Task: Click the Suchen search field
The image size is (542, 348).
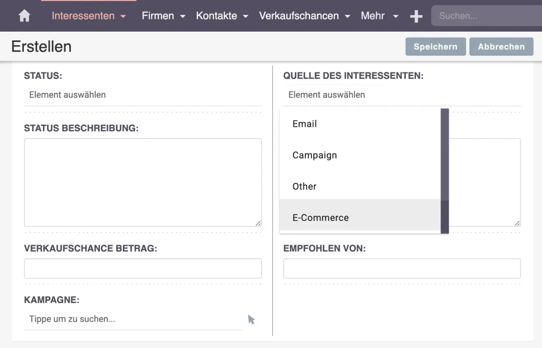Action: pyautogui.click(x=485, y=16)
